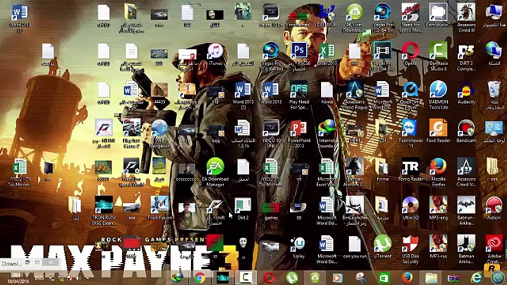Launch QuickTime Player shortcut
The image size is (507, 285).
tap(410, 95)
